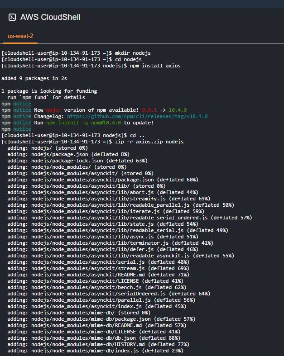Viewport: 284px width, 356px height.
Task: Click the 'mkdir nodejs' command line
Action: 76,53
